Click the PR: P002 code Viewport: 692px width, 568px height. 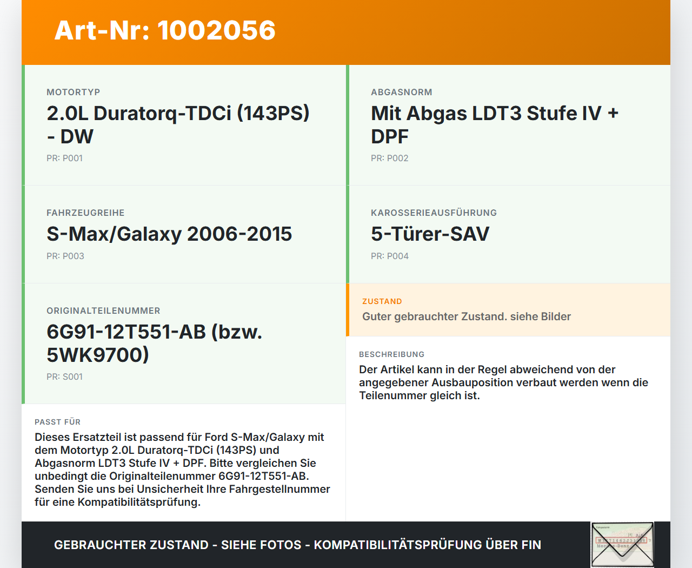[x=389, y=158]
